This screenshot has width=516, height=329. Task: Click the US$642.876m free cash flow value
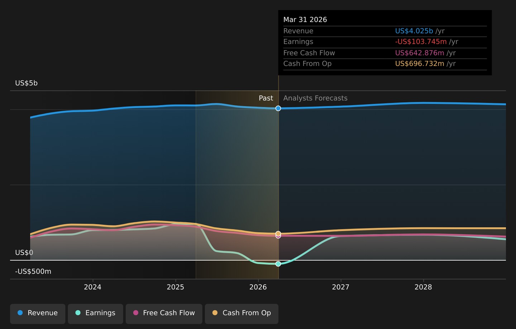coord(420,53)
